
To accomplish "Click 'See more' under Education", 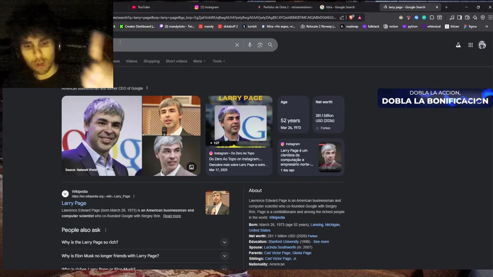I will point(321,242).
